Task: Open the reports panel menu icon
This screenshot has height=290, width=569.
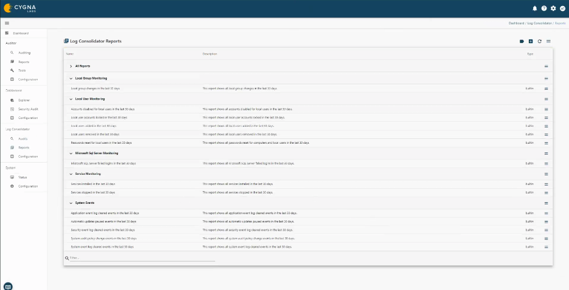Action: tap(549, 41)
